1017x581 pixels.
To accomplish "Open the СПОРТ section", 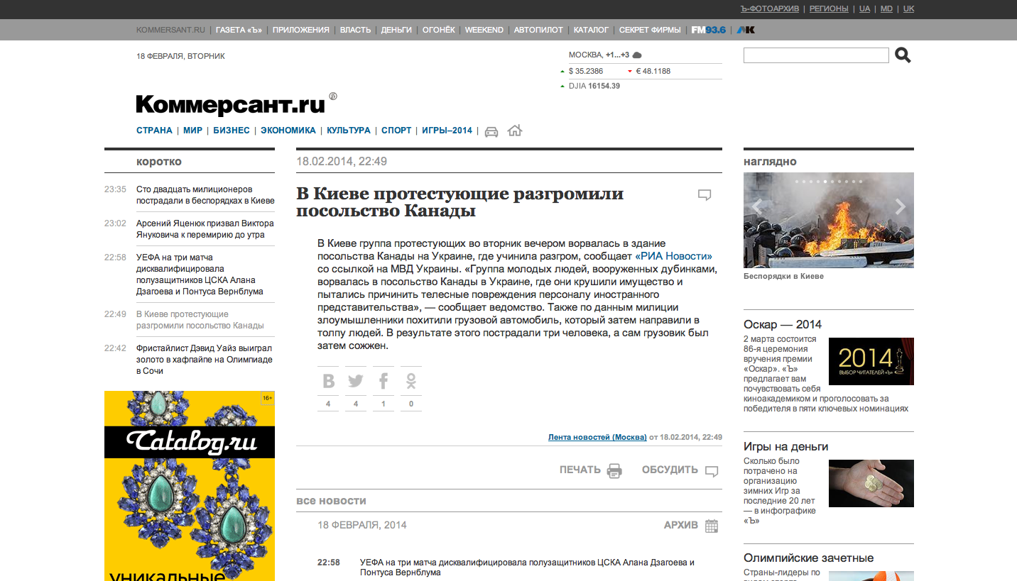I will point(396,131).
